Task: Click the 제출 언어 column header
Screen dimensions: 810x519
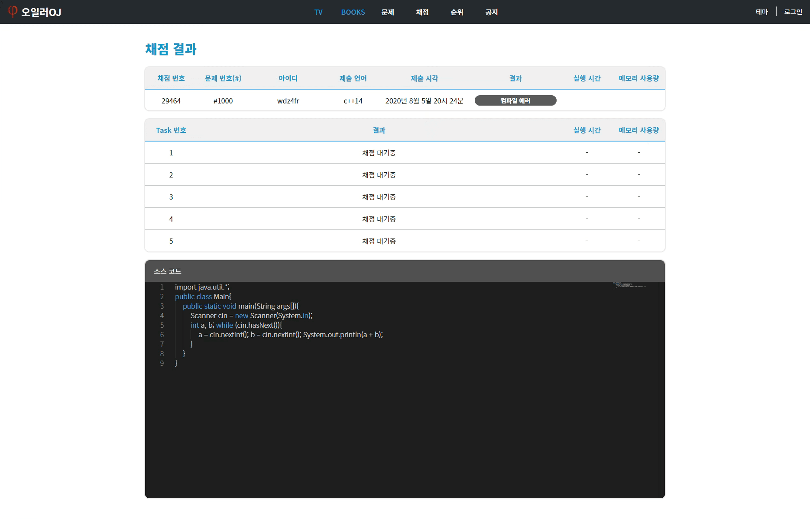Action: pos(353,78)
